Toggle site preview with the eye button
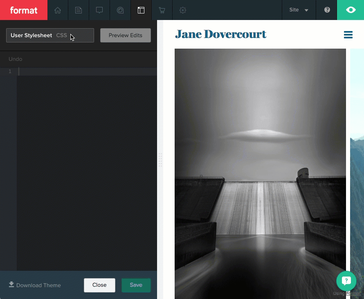Viewport: 364px width, 299px height. coord(351,10)
